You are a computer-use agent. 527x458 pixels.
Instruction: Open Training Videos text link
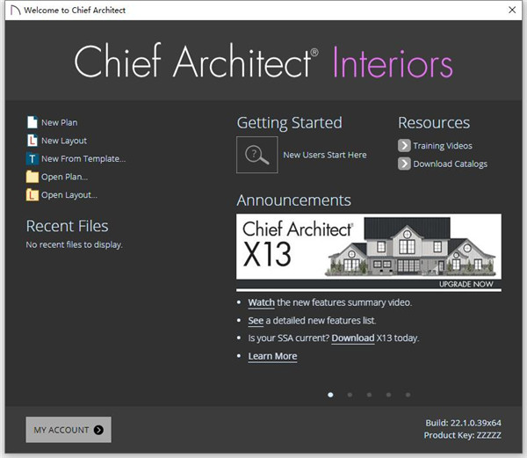coord(443,146)
